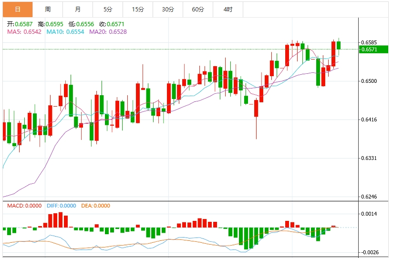Click the 0.0014 MACD axis label

click(x=369, y=214)
